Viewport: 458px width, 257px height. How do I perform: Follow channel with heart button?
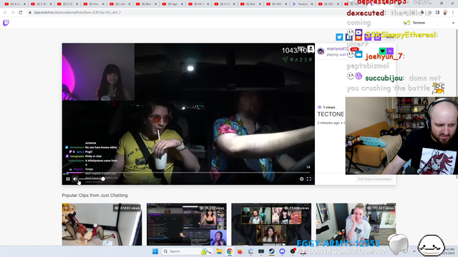tap(382, 51)
